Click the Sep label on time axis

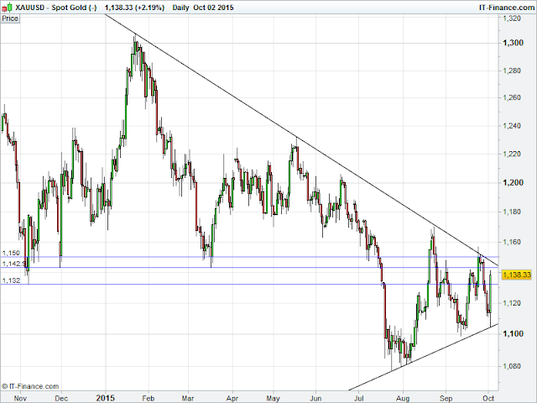click(x=446, y=398)
